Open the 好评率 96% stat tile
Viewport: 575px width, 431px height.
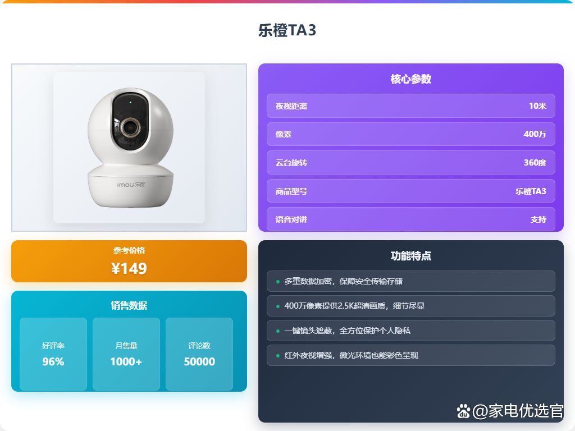click(x=53, y=354)
